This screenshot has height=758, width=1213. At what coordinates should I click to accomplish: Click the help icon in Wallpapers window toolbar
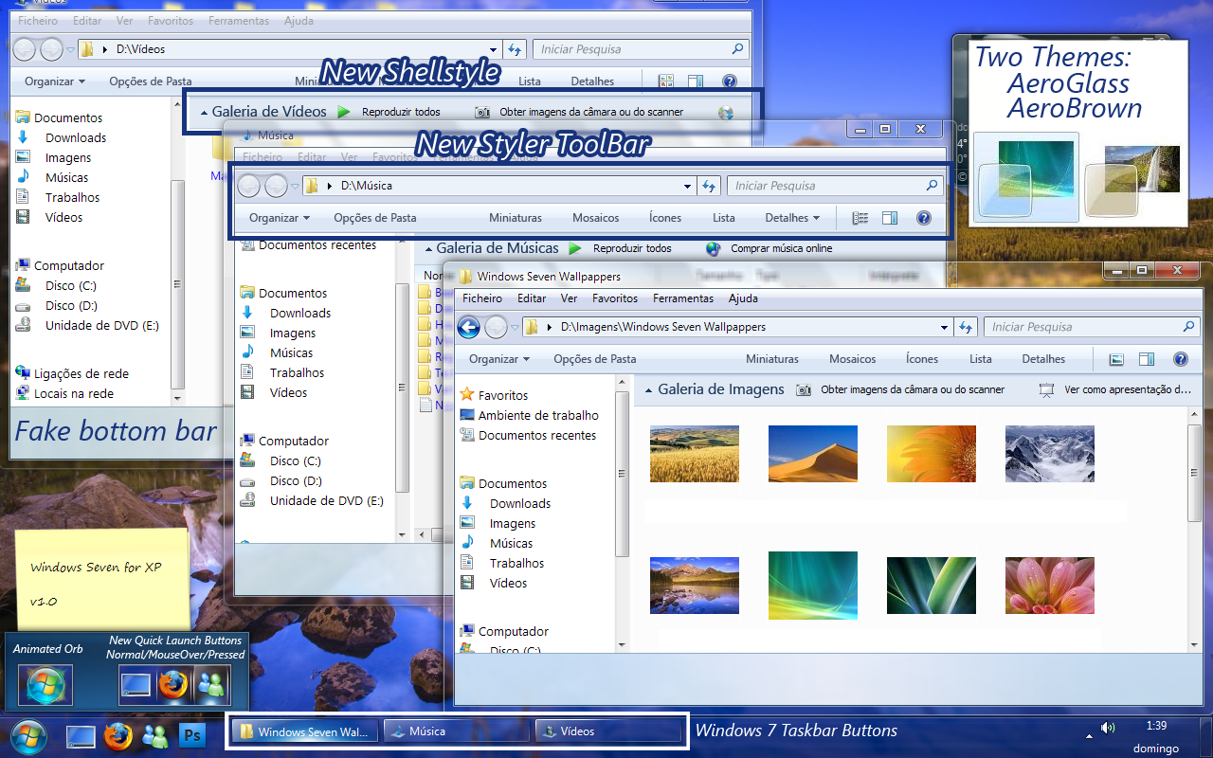[x=1180, y=359]
